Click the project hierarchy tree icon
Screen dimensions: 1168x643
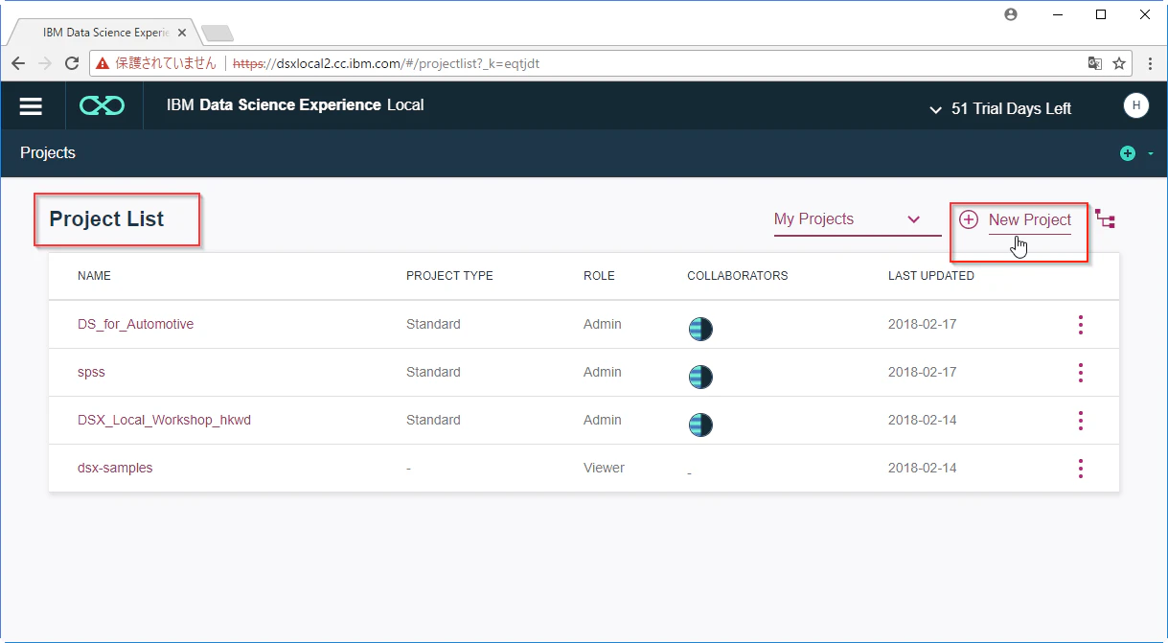click(1105, 219)
